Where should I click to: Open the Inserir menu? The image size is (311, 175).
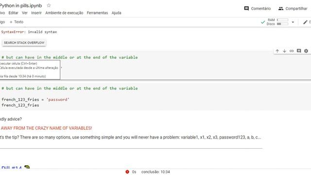coord(36,13)
